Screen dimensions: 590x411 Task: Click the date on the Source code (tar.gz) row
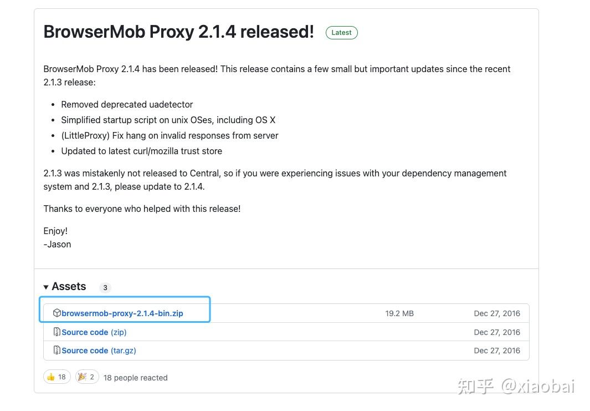click(497, 351)
